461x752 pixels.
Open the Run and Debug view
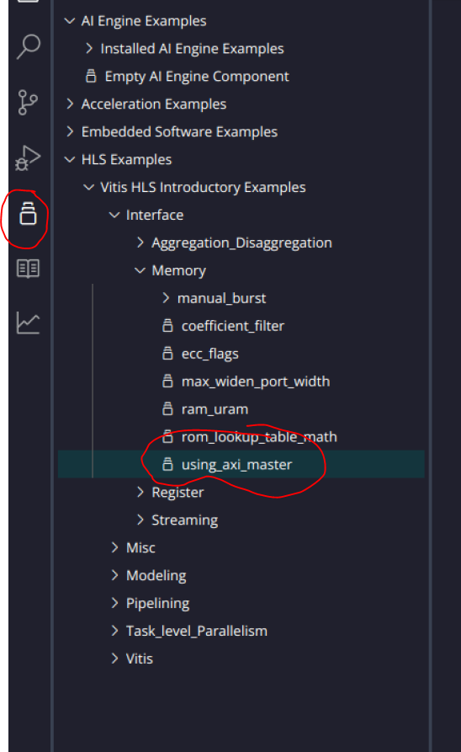pos(28,157)
